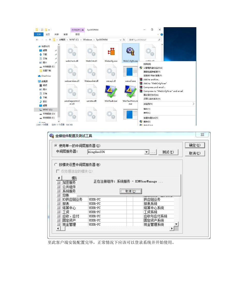Tick the K3供应链业务 module row box
The image size is (231, 299).
coord(59,199)
